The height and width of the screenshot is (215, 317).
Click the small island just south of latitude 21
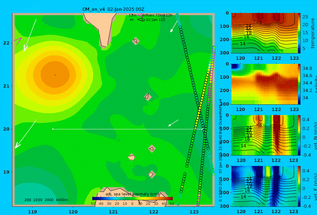148,97
